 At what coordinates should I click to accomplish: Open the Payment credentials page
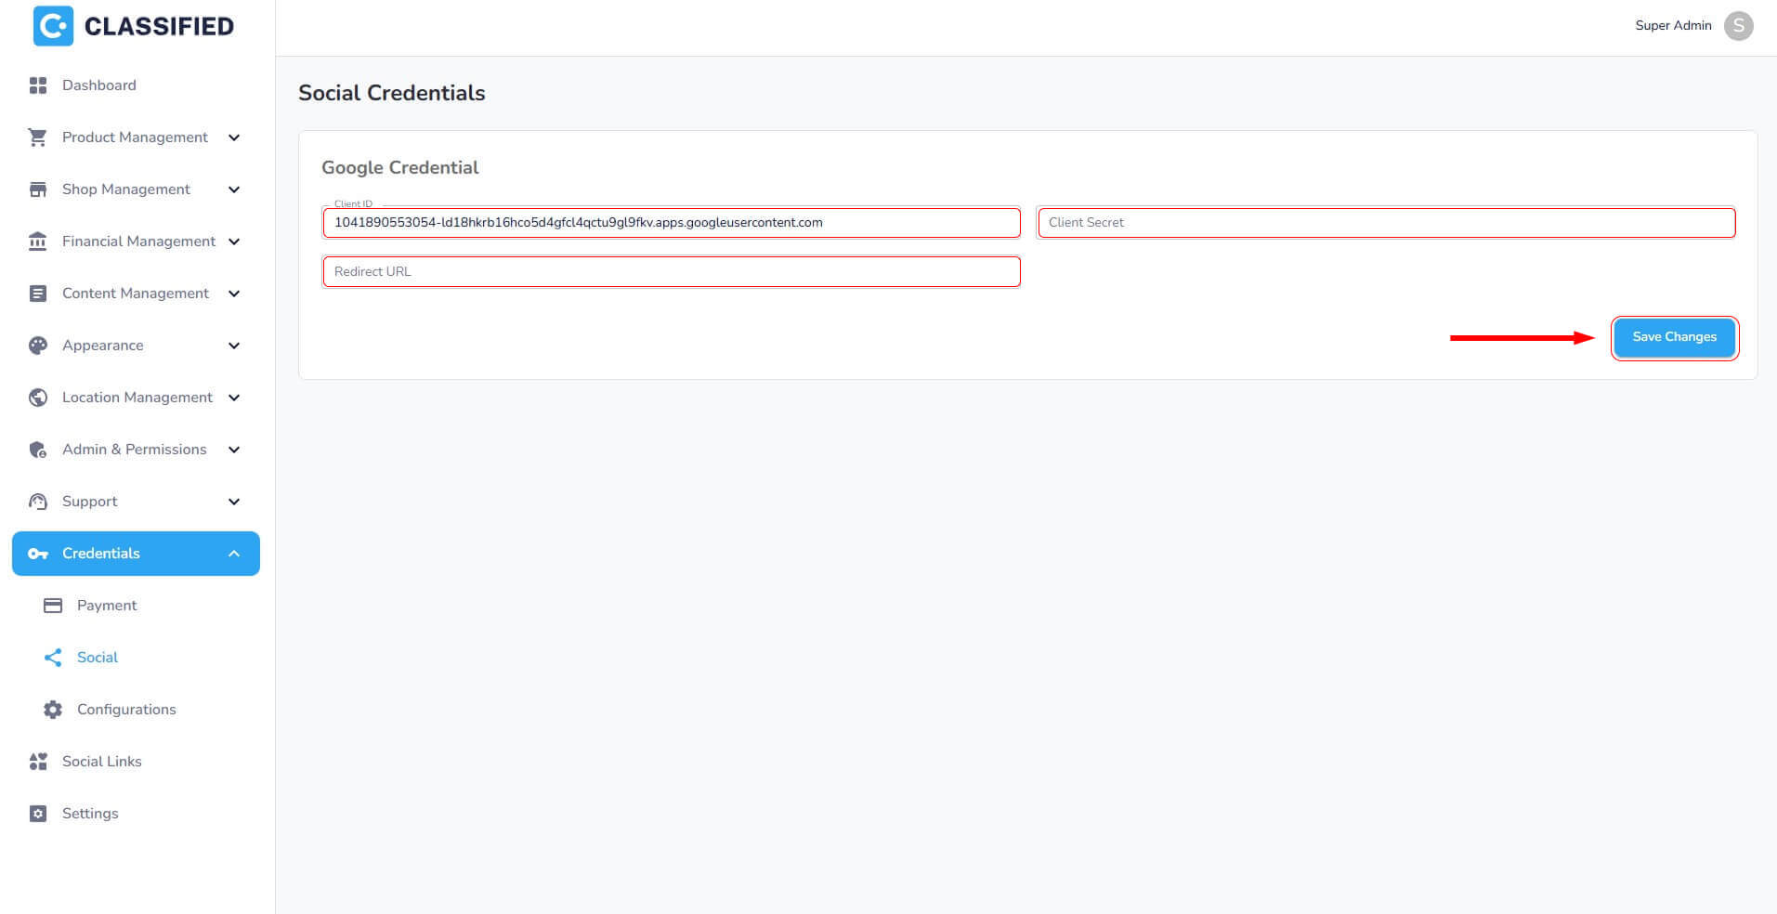point(107,606)
